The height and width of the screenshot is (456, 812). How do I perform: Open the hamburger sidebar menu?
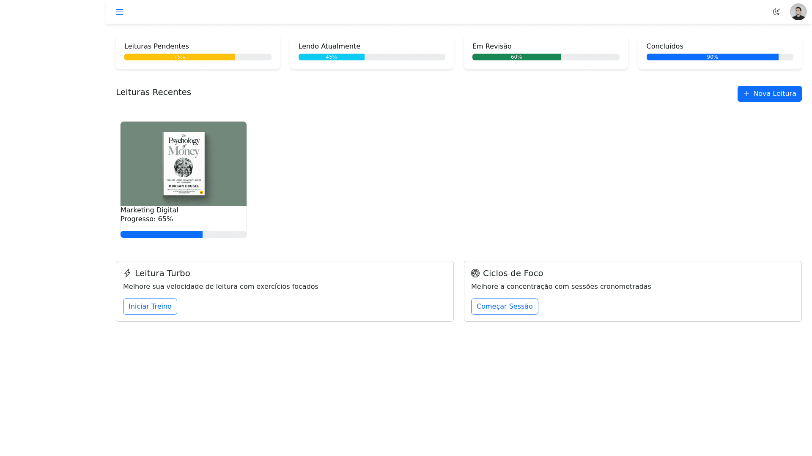pyautogui.click(x=120, y=12)
